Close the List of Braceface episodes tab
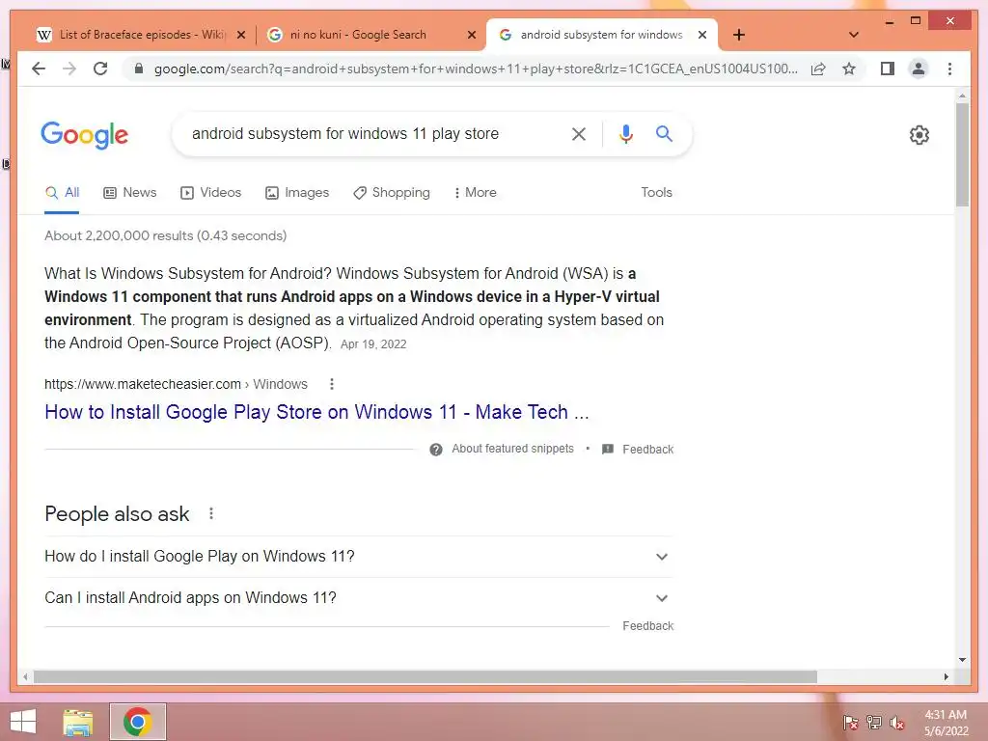Viewport: 988px width, 741px height. [x=240, y=35]
